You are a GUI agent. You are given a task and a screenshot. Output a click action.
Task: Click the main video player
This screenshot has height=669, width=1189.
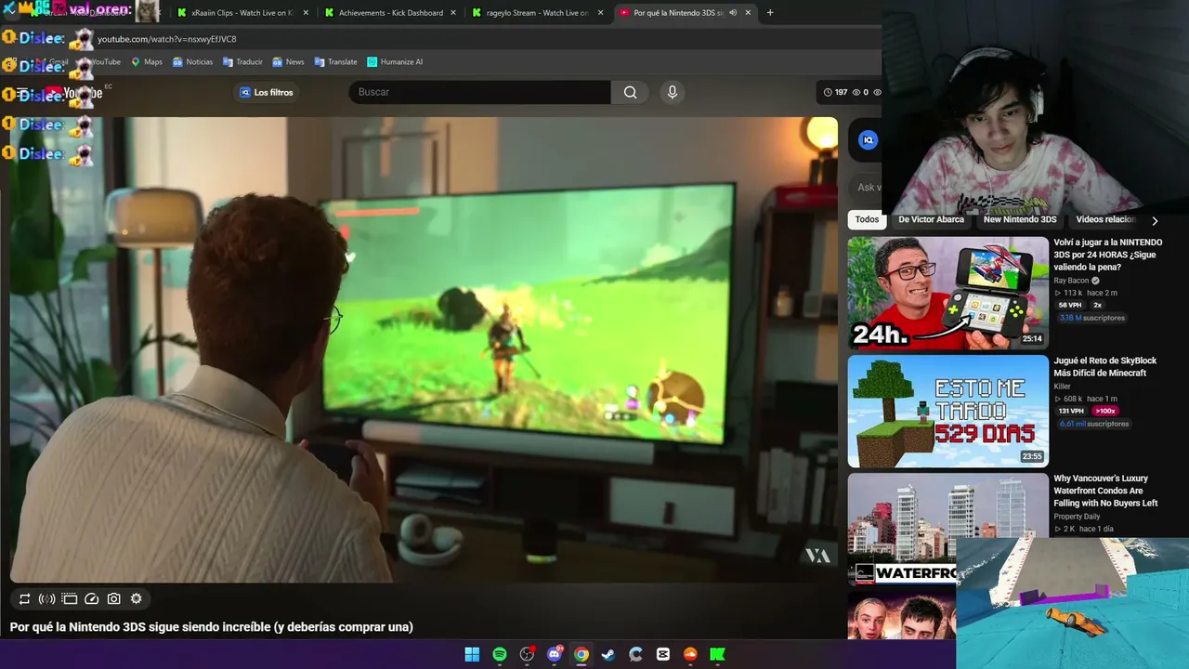click(x=424, y=349)
